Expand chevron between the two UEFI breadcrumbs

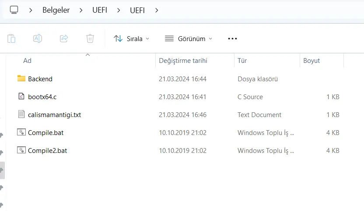(x=119, y=10)
